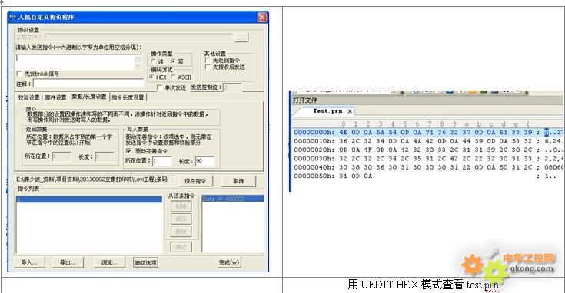Switch to the 校验设置 tab
Viewport: 565px width, 293px height.
point(29,97)
